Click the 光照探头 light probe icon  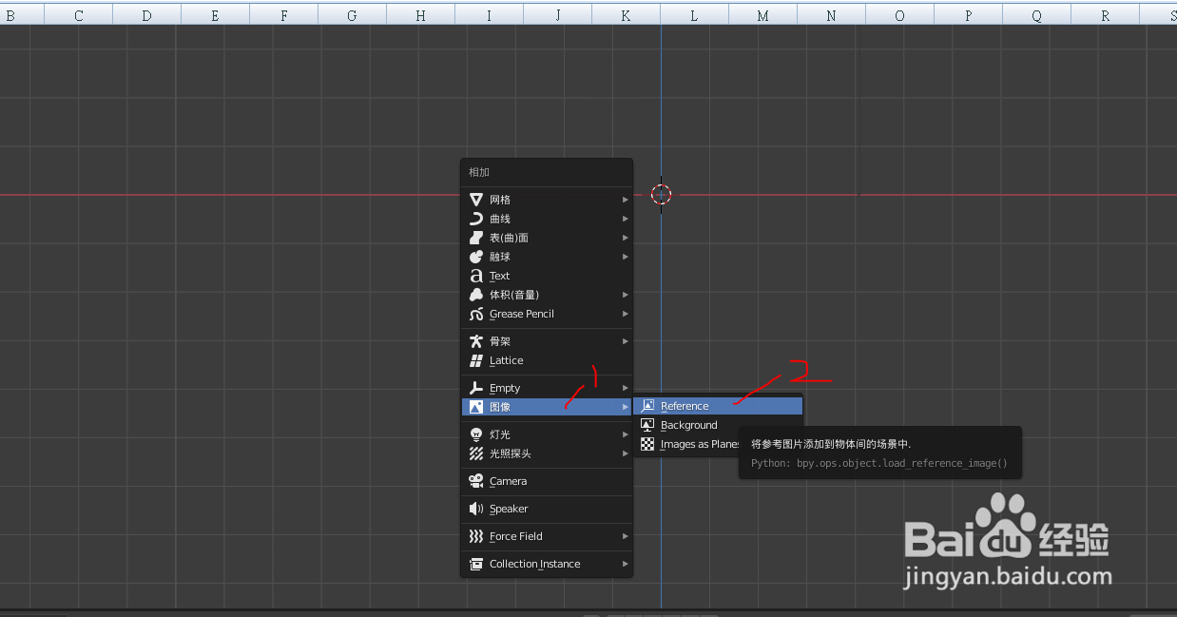476,453
